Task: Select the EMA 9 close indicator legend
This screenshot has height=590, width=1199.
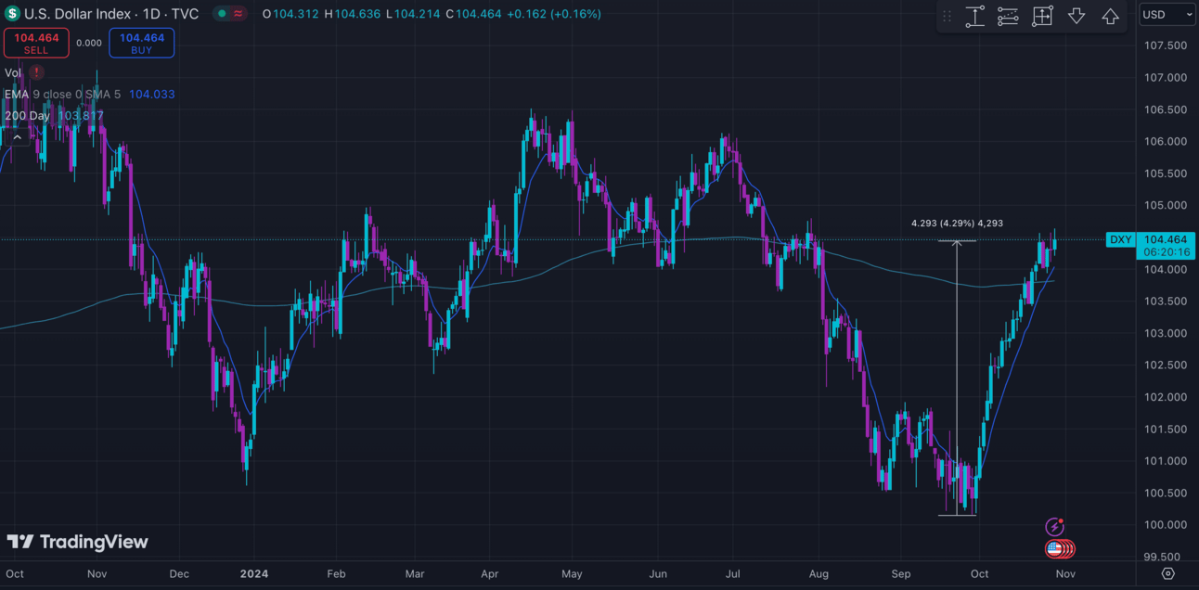Action: click(63, 94)
